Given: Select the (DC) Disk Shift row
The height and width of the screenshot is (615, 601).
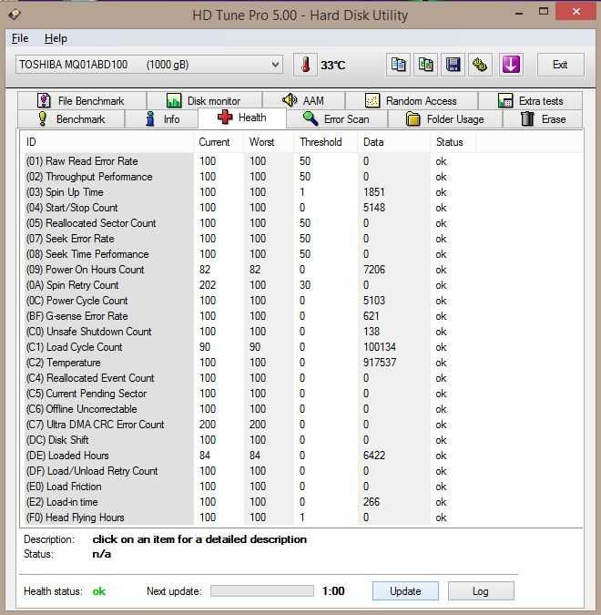Looking at the screenshot, I should tap(301, 440).
